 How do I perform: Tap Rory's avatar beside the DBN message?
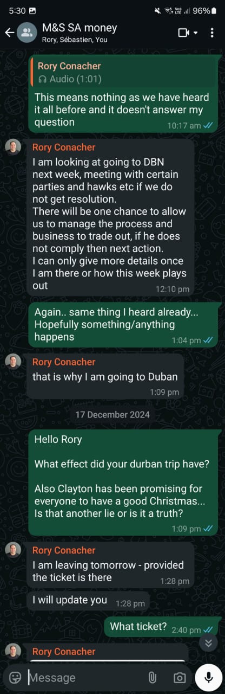(x=13, y=147)
